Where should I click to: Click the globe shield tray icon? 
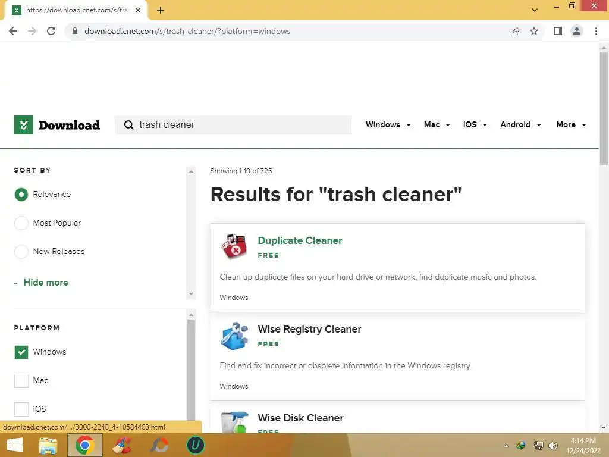521,445
